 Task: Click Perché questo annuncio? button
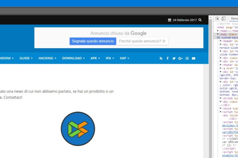[142, 41]
